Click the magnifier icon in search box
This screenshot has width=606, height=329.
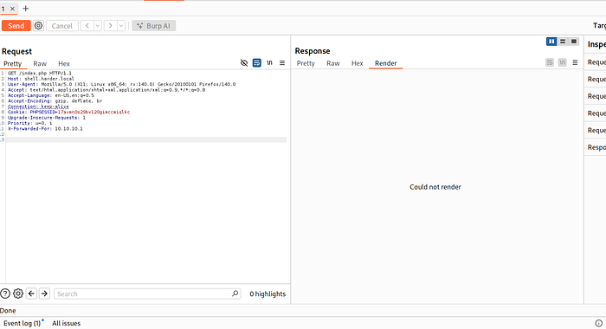pyautogui.click(x=235, y=294)
